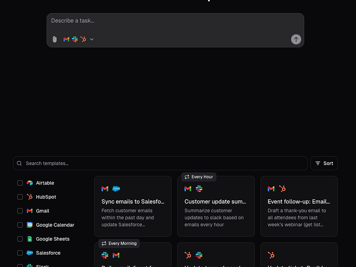Select the Google Sheets filter label

click(53, 239)
